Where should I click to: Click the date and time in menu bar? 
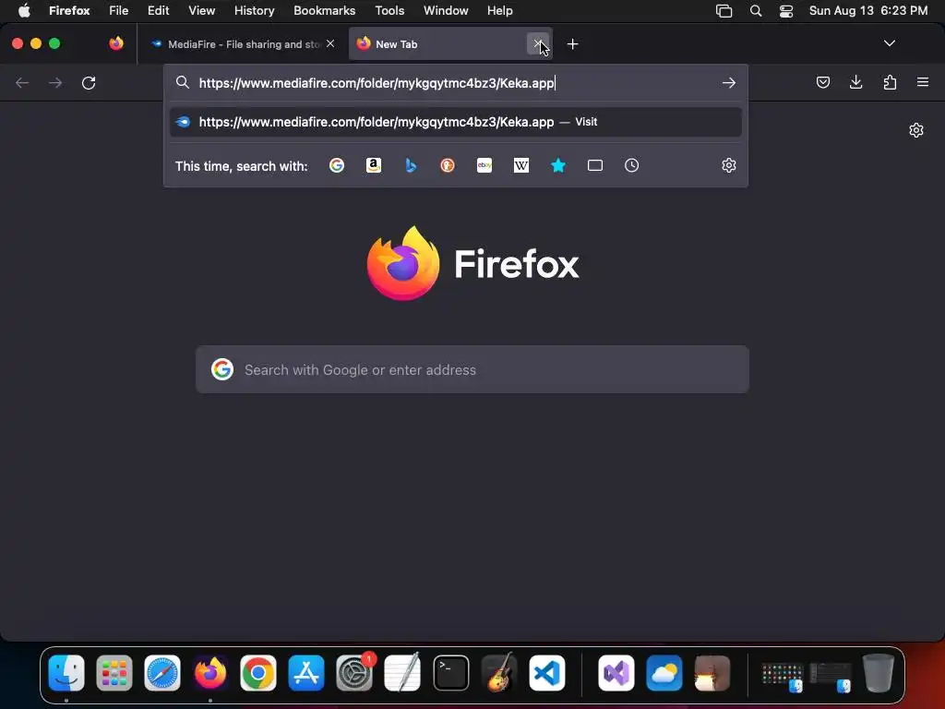coord(867,11)
